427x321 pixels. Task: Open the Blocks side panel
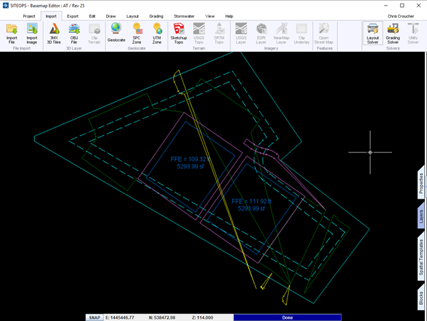[x=421, y=299]
